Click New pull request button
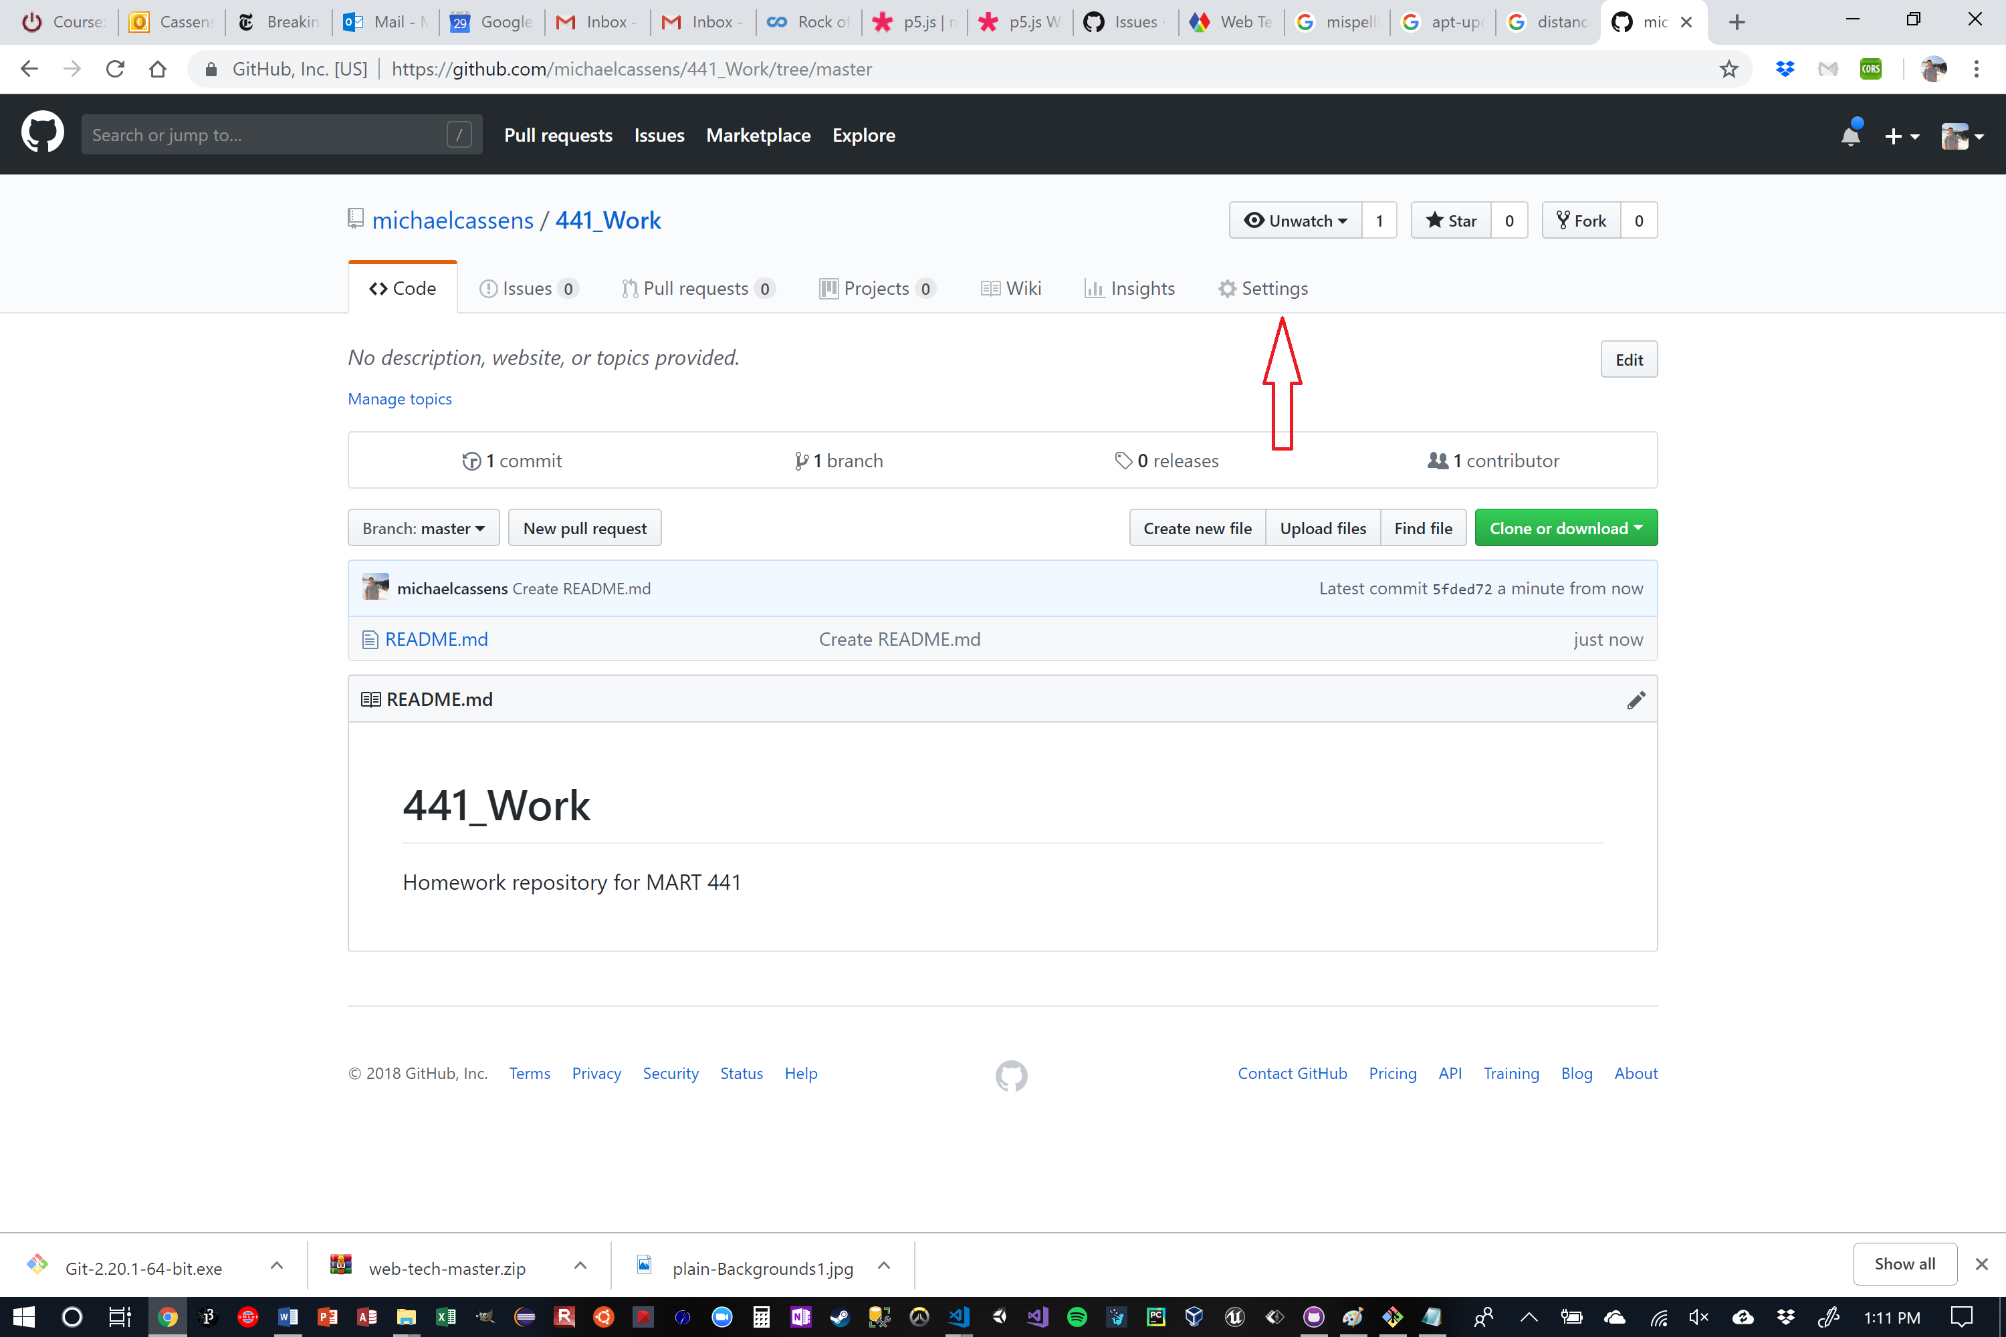2006x1337 pixels. [585, 528]
